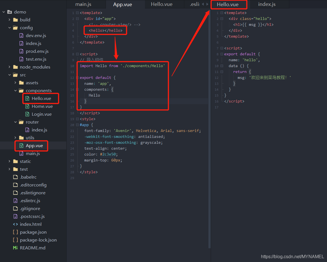
Task: Expand the assets folder arrow
Action: 15,83
